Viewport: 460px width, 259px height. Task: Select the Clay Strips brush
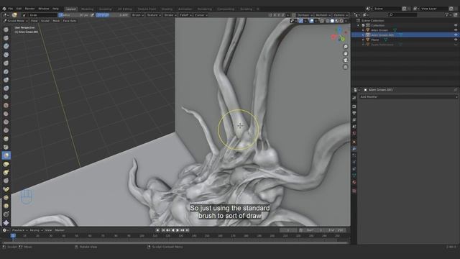(x=6, y=55)
